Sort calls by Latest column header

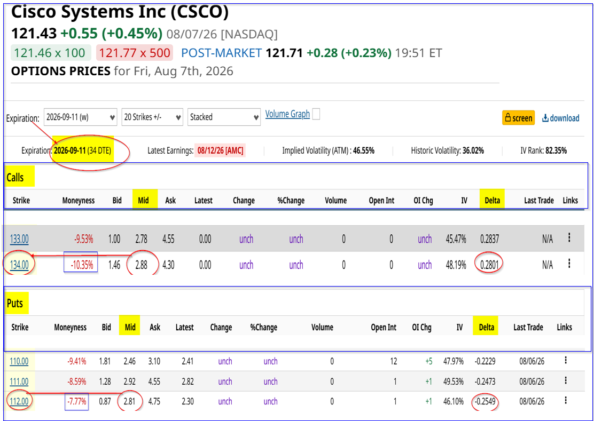tap(204, 201)
